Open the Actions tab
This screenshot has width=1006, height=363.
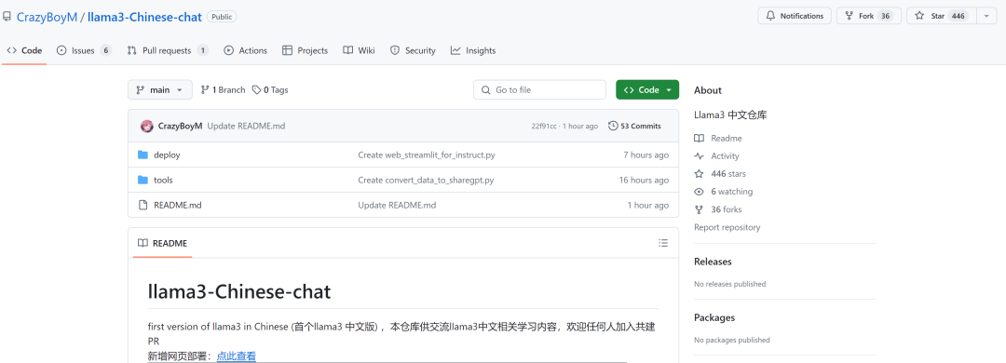tap(245, 50)
